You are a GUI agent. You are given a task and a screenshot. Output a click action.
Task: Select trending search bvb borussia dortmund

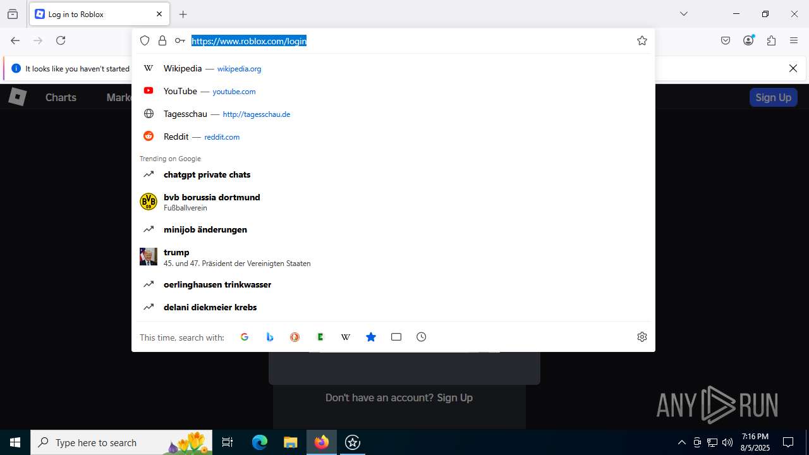pyautogui.click(x=393, y=202)
